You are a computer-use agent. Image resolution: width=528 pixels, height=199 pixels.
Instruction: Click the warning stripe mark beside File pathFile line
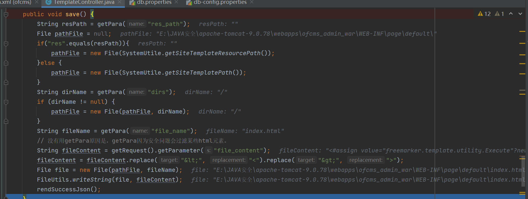[x=522, y=31]
